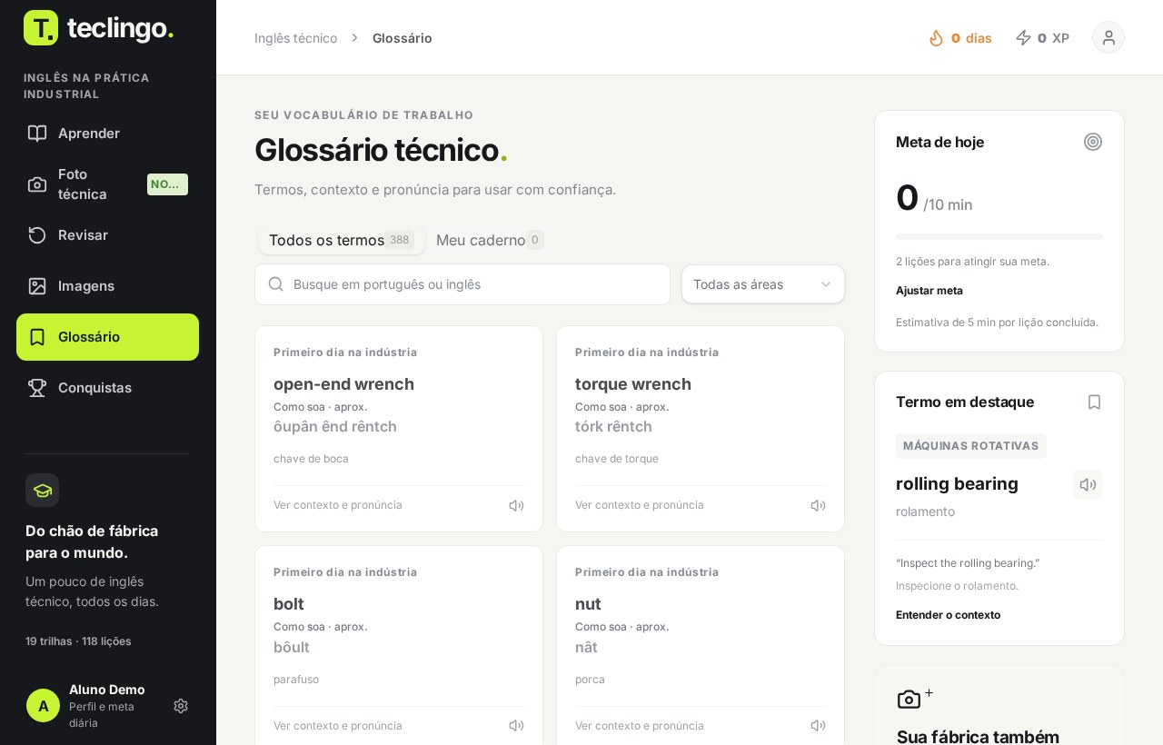Click the term title torque wrench
Image resolution: width=1163 pixels, height=745 pixels.
tap(633, 384)
